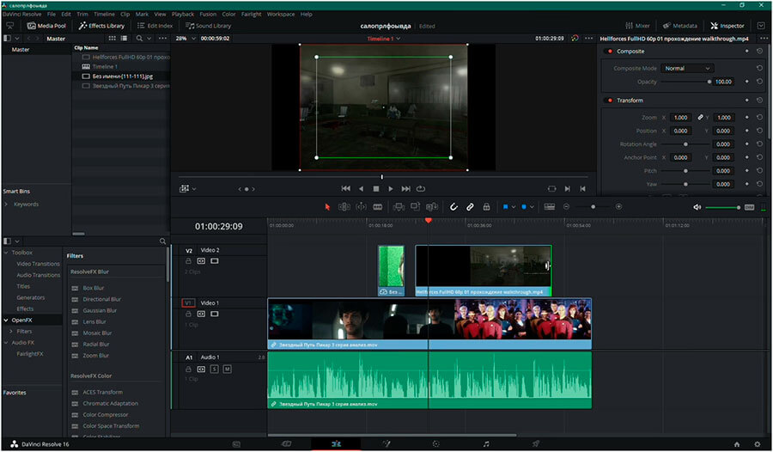Toggle the Linked Selection chain icon

pyautogui.click(x=471, y=207)
